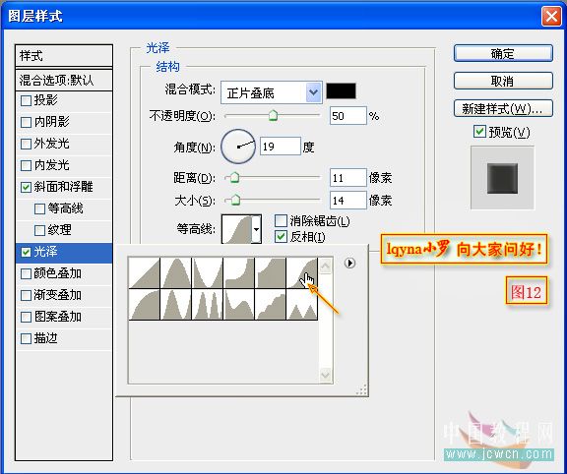Click the 大小 slider handle
567x474 pixels.
point(235,200)
